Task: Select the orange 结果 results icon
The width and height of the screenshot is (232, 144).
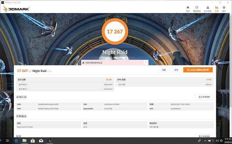Action: (217, 7)
